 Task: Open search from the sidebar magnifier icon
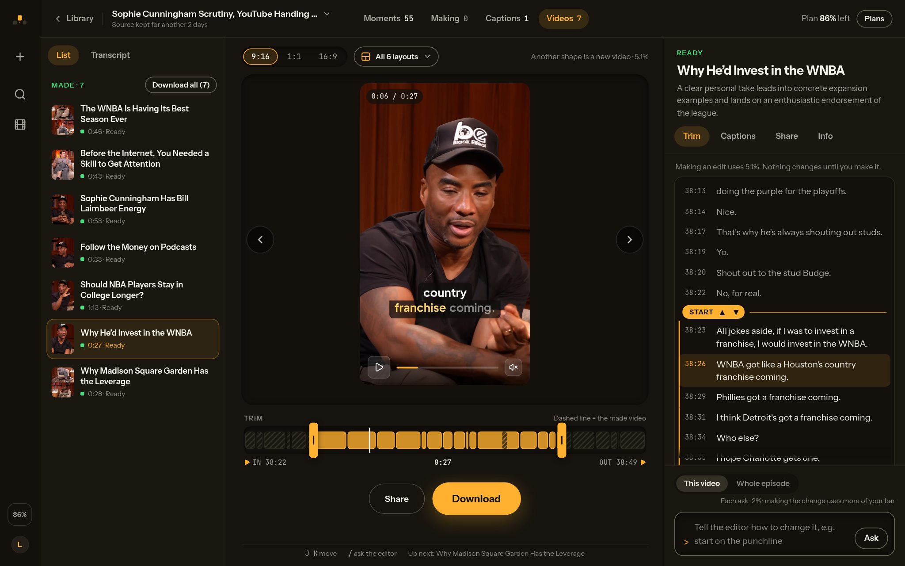coord(20,94)
